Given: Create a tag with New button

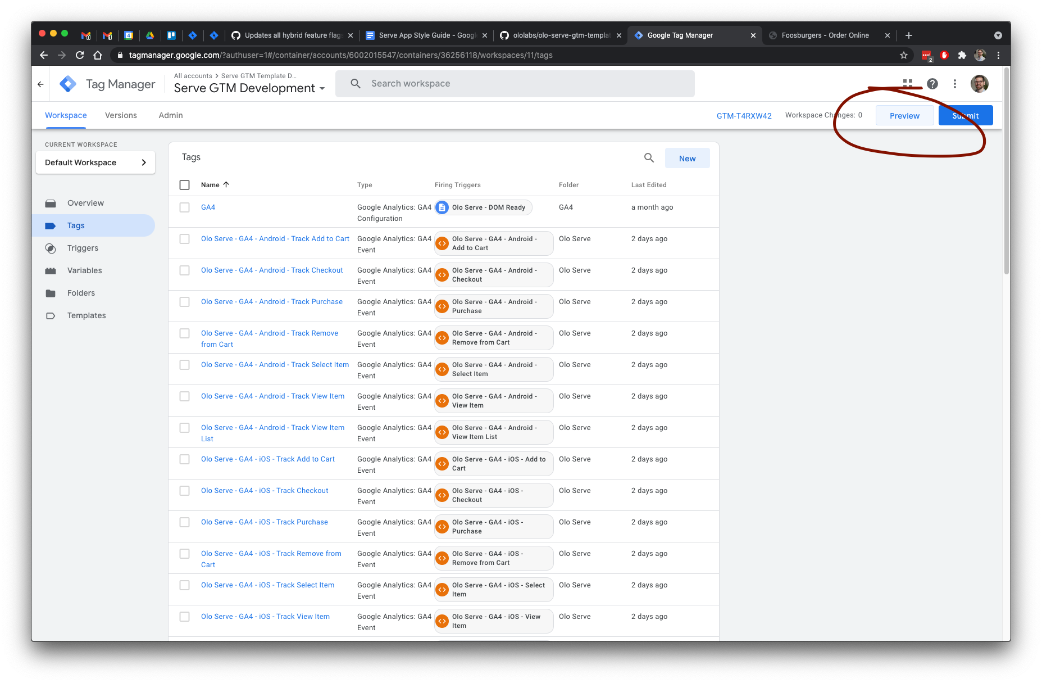Looking at the screenshot, I should pyautogui.click(x=687, y=158).
